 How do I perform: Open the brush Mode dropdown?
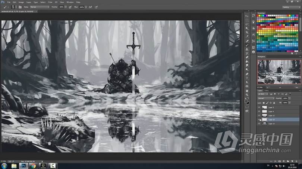tap(40, 7)
